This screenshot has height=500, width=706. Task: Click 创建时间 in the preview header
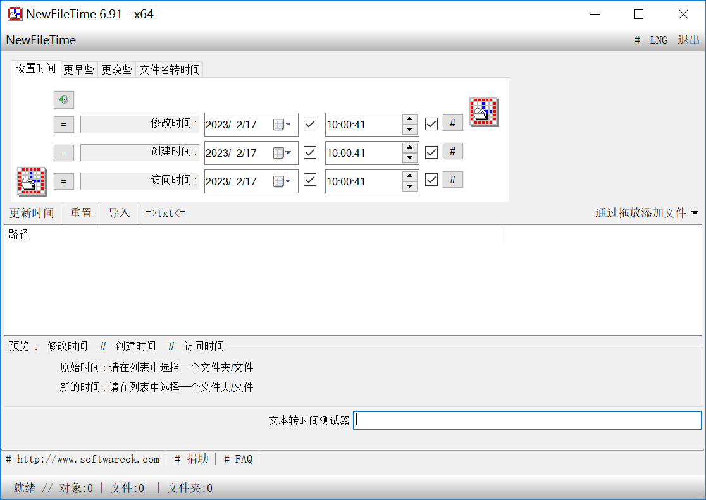(135, 346)
